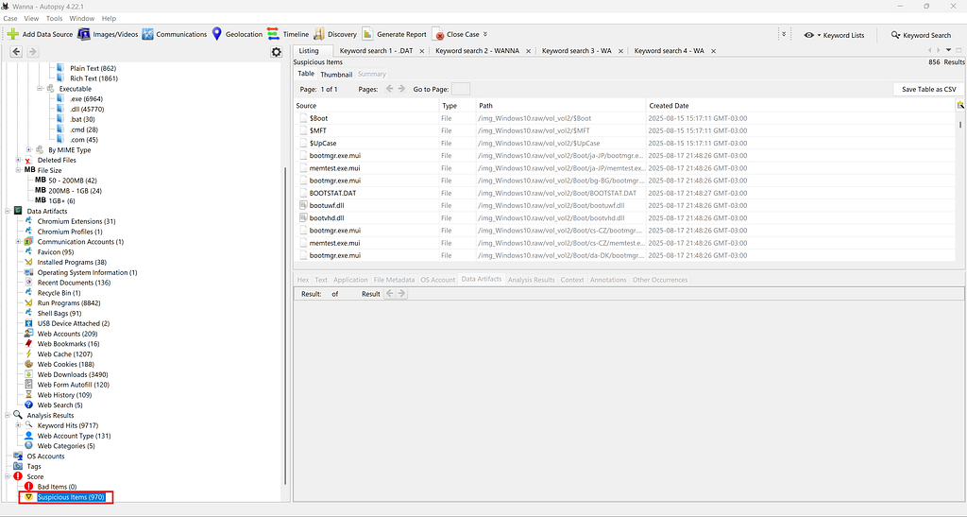This screenshot has width=967, height=517.
Task: Select Tags tree node
Action: (34, 466)
